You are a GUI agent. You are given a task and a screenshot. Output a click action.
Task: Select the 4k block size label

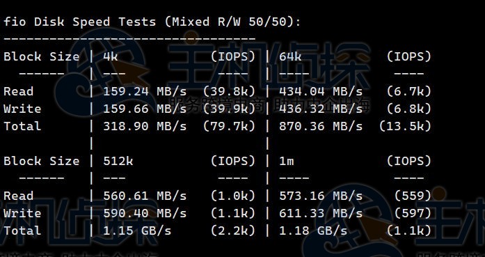(x=111, y=56)
